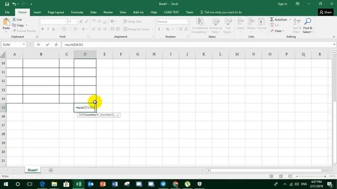The image size is (337, 189).
Task: Select column D header
Action: (85, 55)
